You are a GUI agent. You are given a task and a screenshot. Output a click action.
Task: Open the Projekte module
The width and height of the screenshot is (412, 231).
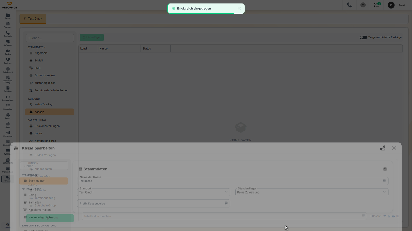point(8,61)
